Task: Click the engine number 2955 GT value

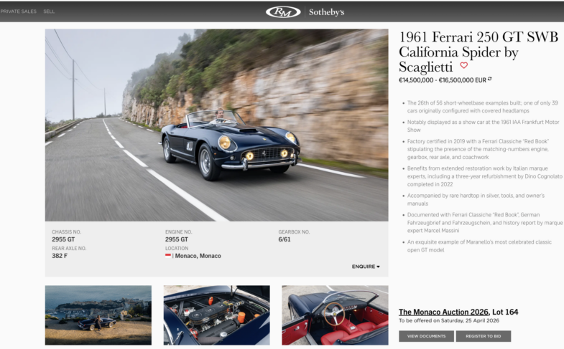Action: point(177,239)
